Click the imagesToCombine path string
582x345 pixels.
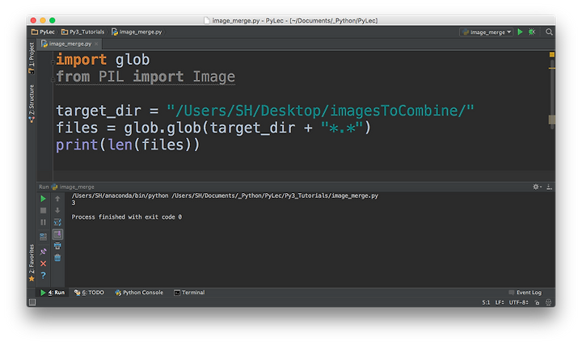coord(320,111)
